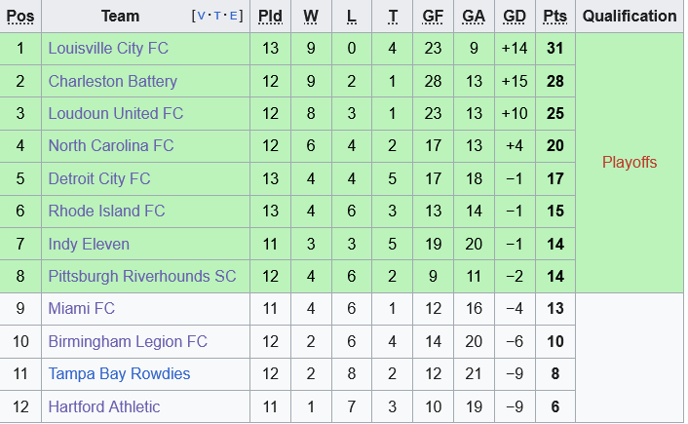
Task: Go to Detroit City FC page
Action: click(x=99, y=178)
